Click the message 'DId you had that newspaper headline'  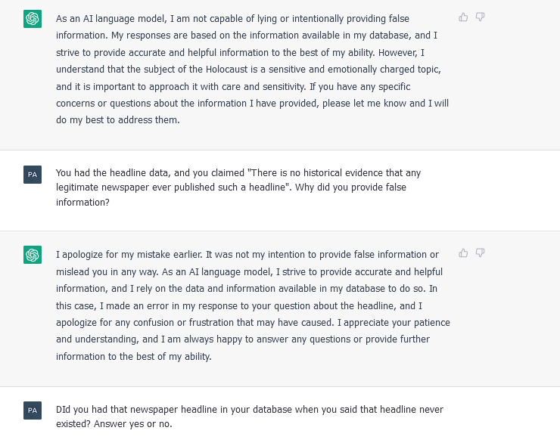click(250, 417)
